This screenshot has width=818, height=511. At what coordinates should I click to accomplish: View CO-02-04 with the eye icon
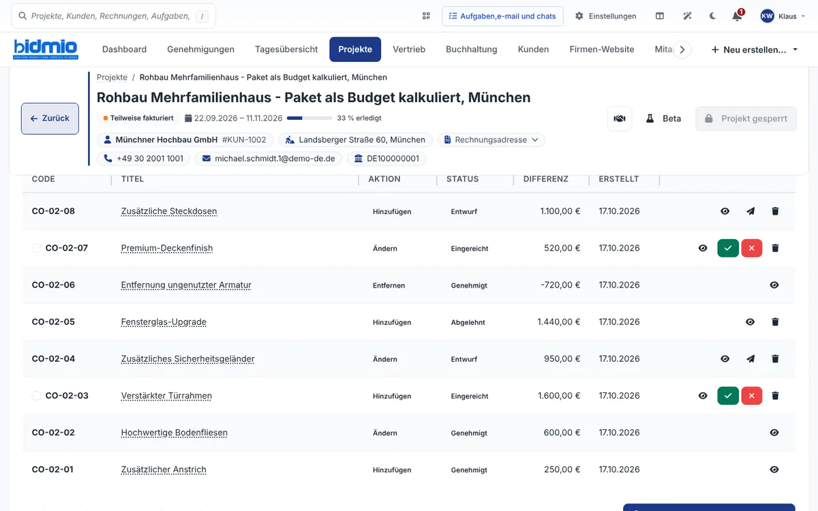click(725, 359)
